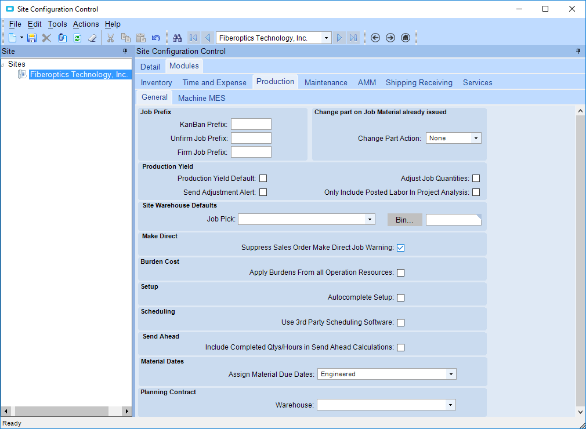Open the Tools menu
586x429 pixels.
(57, 24)
